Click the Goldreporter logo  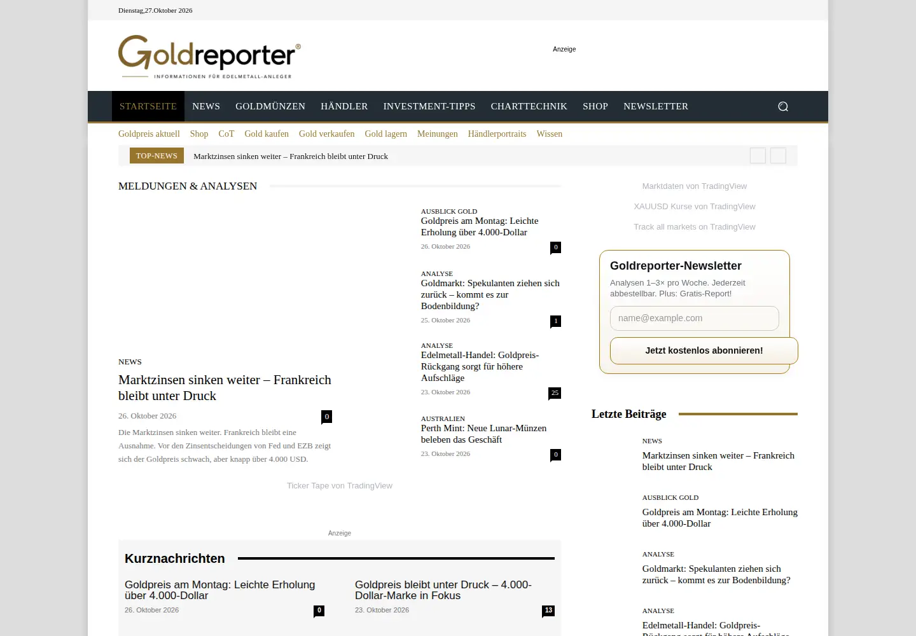[209, 57]
